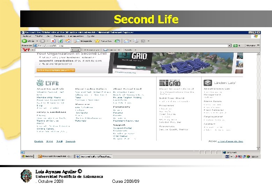The height and width of the screenshot is (188, 272).
Task: Click the Yahoo toolbar mail envelope icon
Action: click(x=105, y=50)
